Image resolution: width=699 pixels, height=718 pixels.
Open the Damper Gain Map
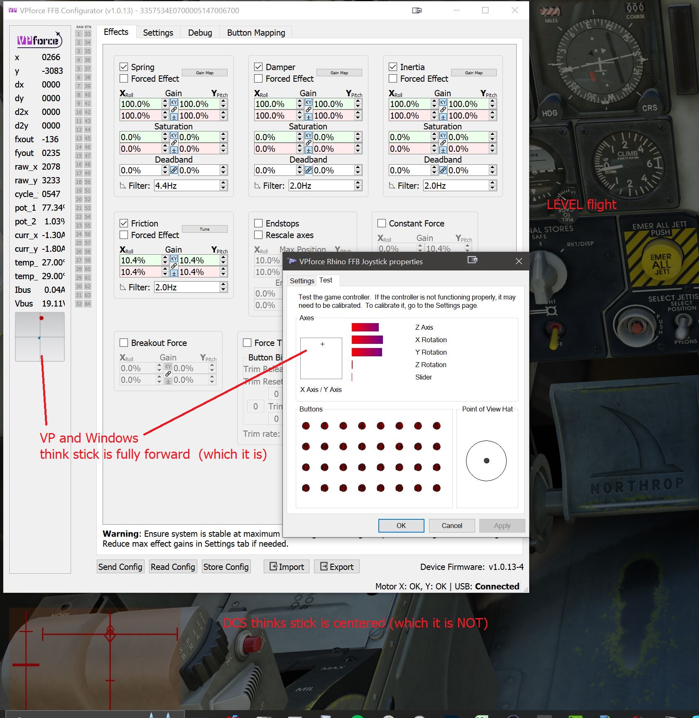click(x=339, y=73)
